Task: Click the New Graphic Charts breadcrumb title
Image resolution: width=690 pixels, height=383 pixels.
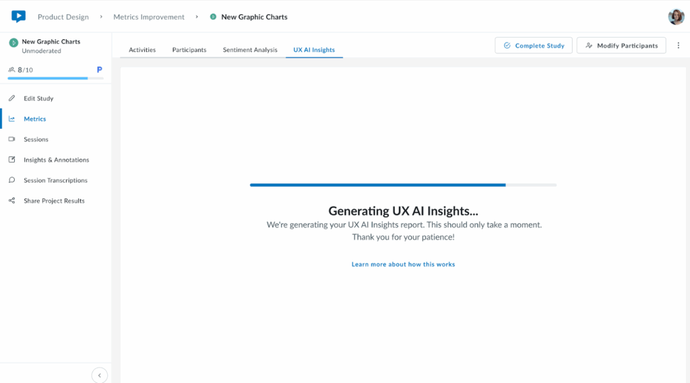Action: click(254, 17)
